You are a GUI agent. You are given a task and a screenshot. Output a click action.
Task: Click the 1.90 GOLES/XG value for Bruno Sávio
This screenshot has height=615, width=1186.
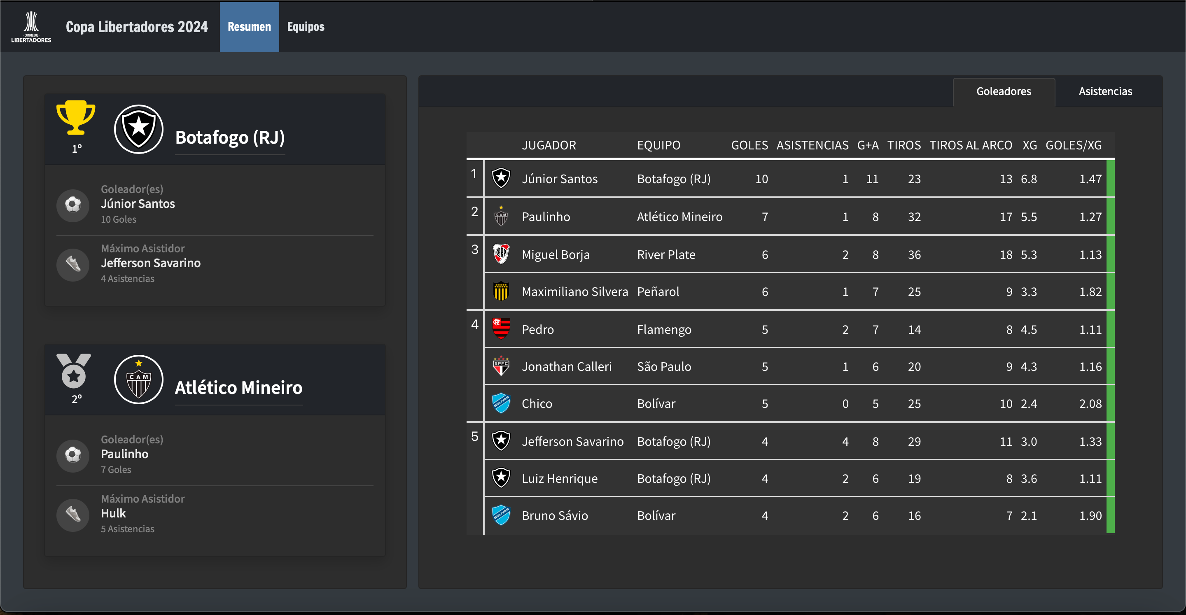pyautogui.click(x=1090, y=516)
